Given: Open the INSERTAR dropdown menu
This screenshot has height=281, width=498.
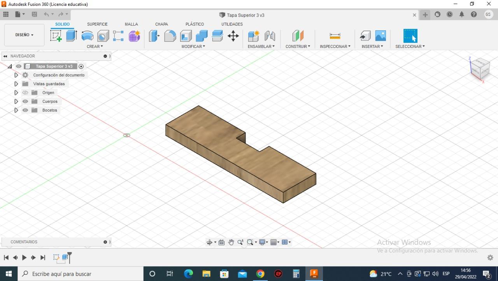Looking at the screenshot, I should [x=372, y=46].
